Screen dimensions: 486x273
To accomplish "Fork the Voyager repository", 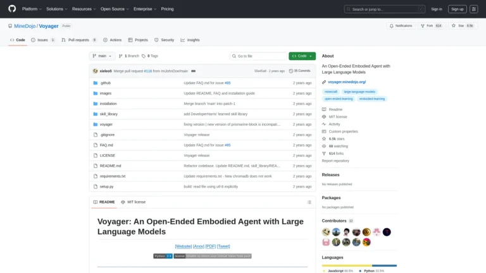I will click(x=432, y=26).
